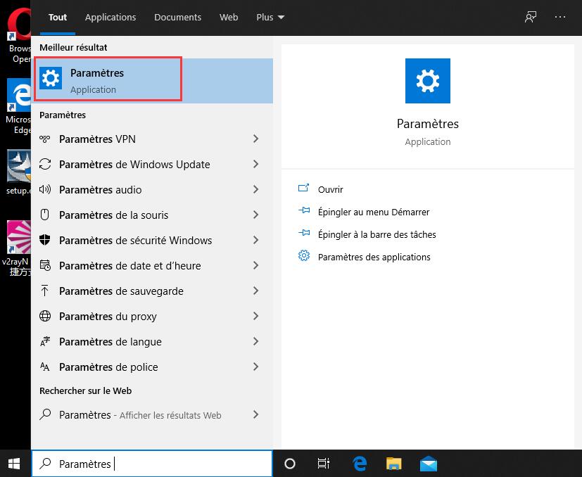
Task: Select the Web search tab
Action: tap(228, 17)
